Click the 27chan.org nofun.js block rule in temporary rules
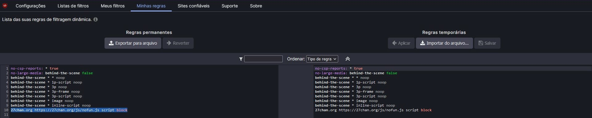 coord(373,110)
